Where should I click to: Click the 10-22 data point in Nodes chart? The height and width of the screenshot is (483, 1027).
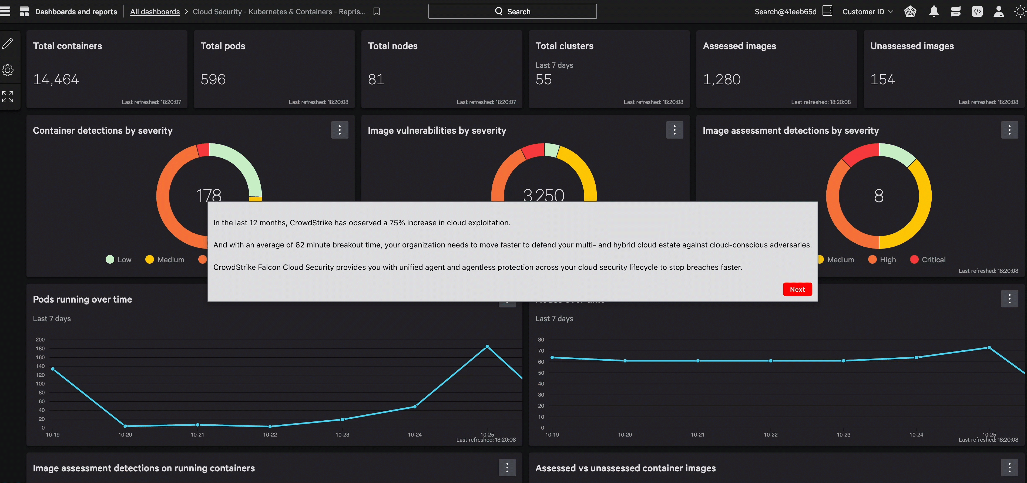(771, 361)
